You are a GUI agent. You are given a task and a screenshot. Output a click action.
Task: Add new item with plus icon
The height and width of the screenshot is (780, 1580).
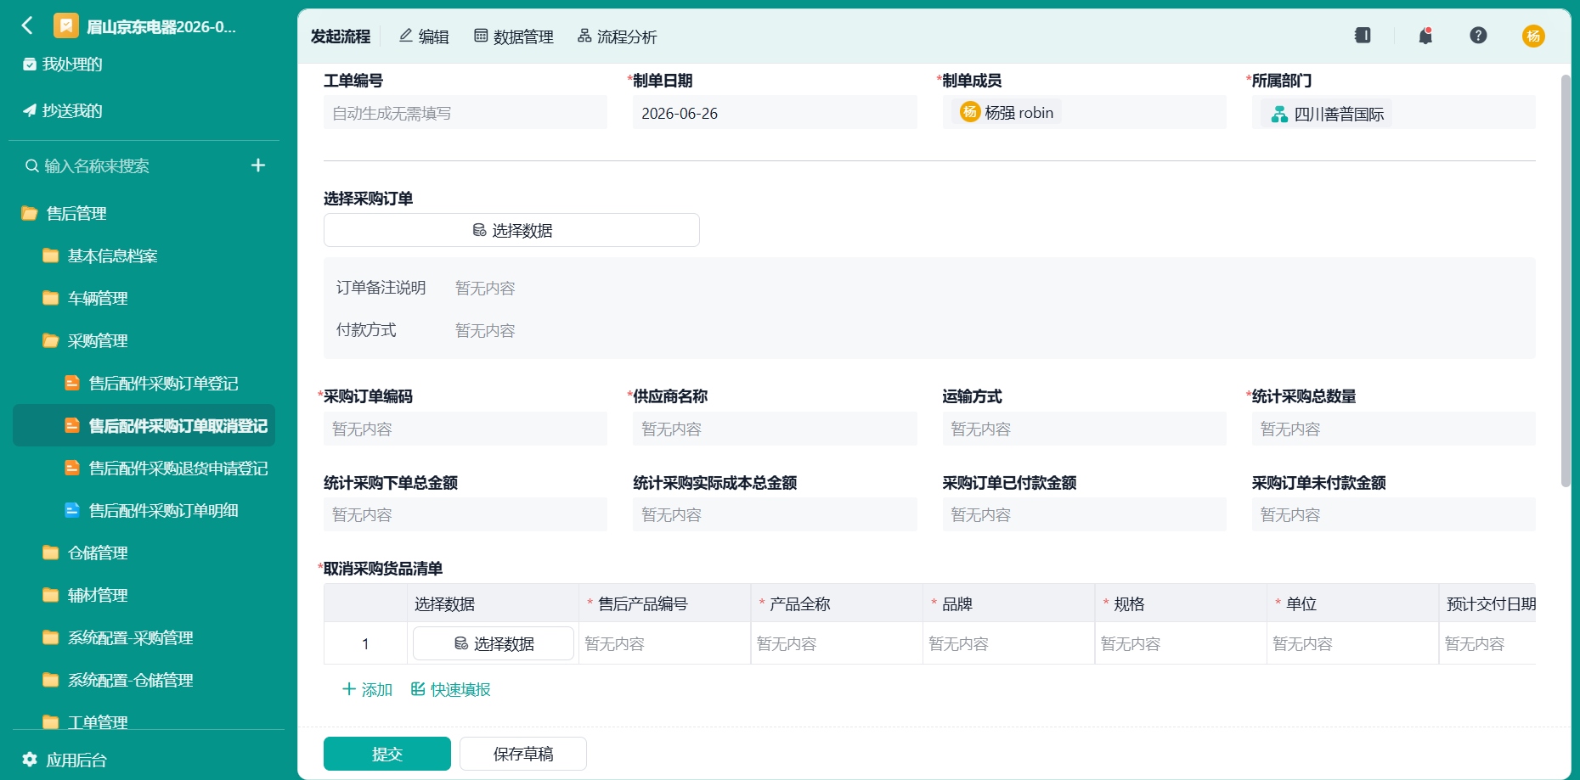tap(258, 166)
